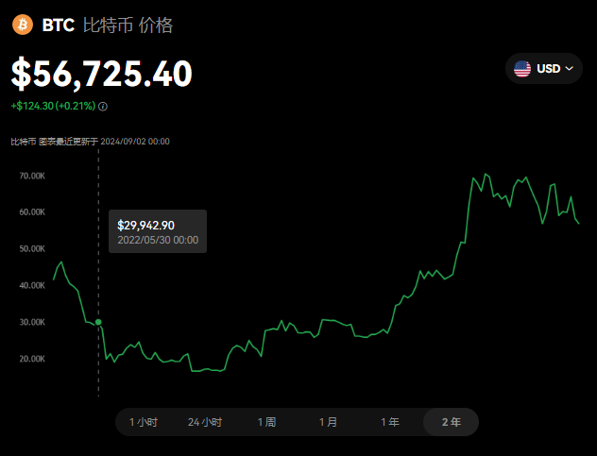Open the USD currency dropdown
This screenshot has height=456, width=597.
[x=544, y=69]
